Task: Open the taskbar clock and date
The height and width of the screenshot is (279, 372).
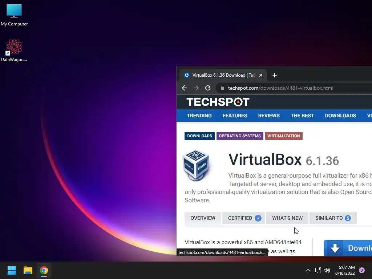Action: tap(345, 270)
